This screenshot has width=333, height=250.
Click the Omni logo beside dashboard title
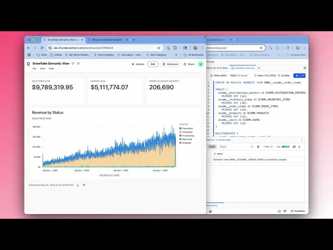click(x=29, y=64)
